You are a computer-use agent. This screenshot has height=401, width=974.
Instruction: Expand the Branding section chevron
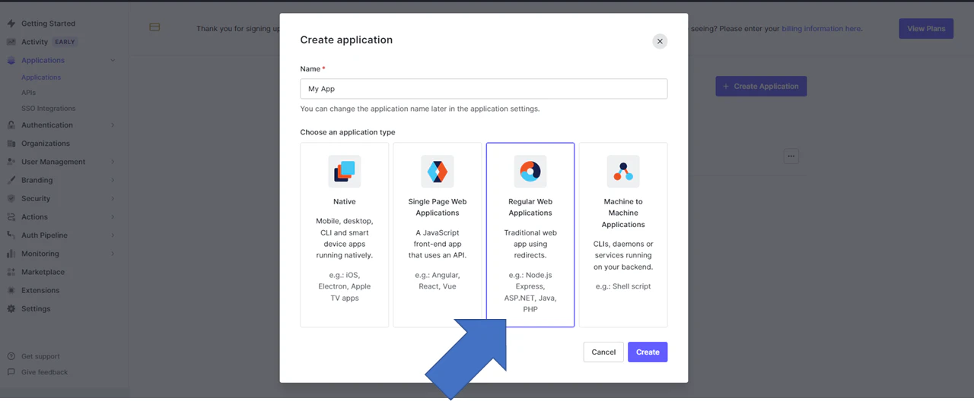click(x=113, y=180)
